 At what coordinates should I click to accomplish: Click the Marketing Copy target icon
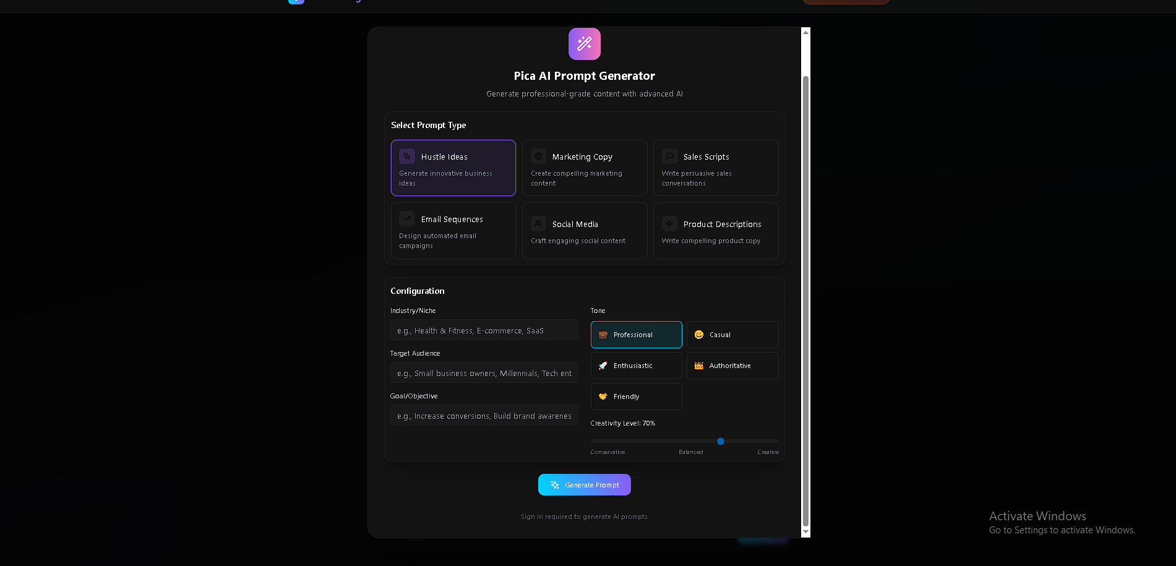pyautogui.click(x=538, y=157)
